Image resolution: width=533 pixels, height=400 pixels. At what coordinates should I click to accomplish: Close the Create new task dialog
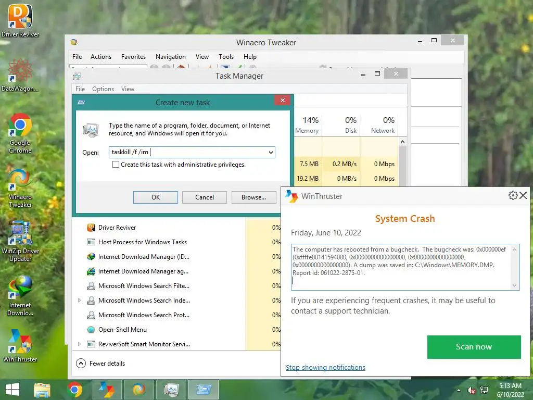[x=283, y=101]
